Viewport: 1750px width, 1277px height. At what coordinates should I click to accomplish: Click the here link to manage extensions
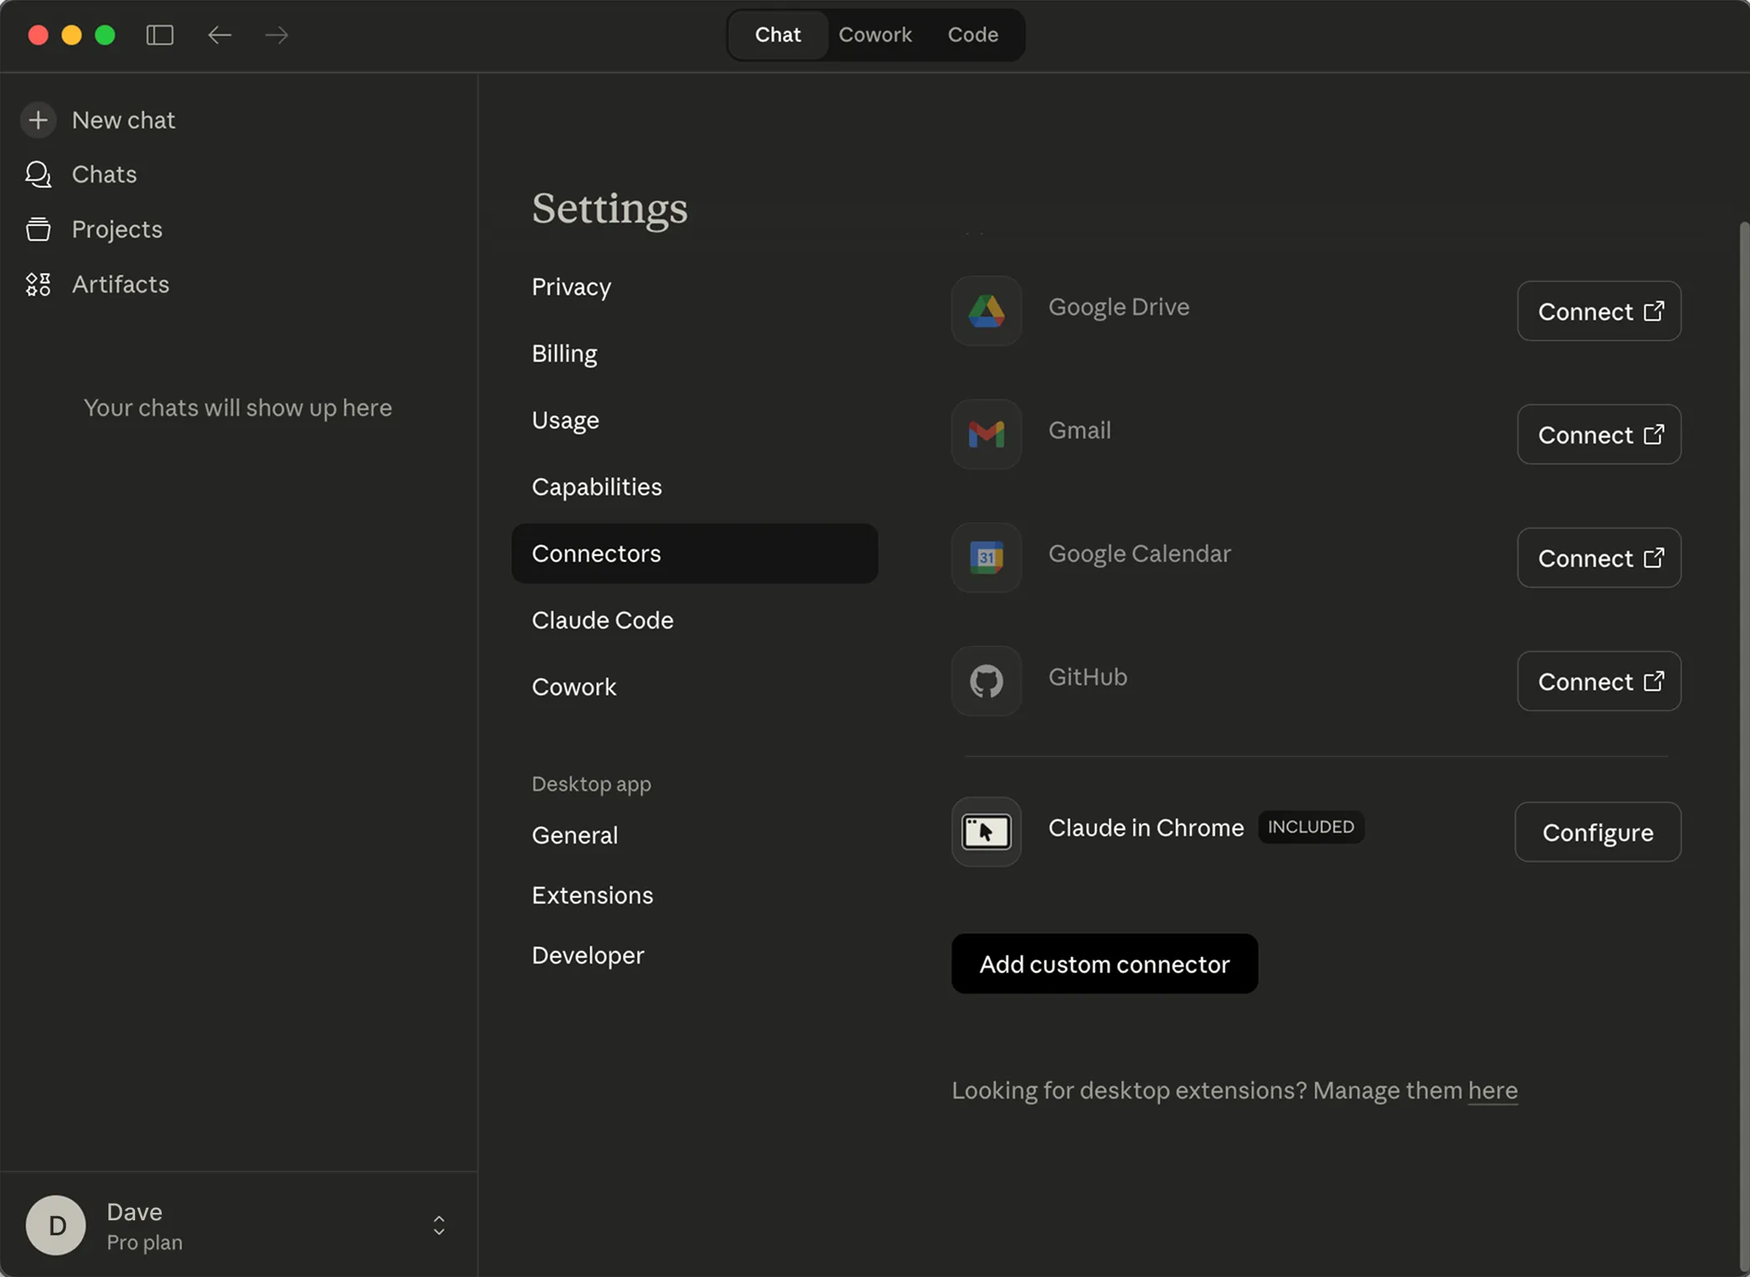tap(1492, 1090)
